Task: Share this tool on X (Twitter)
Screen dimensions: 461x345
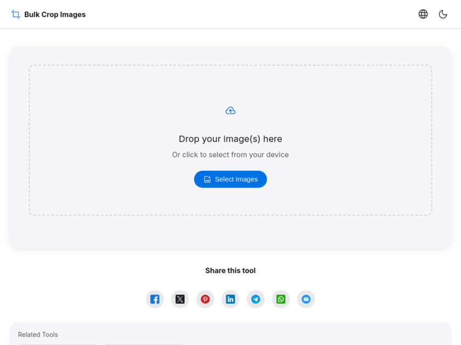Action: click(180, 299)
